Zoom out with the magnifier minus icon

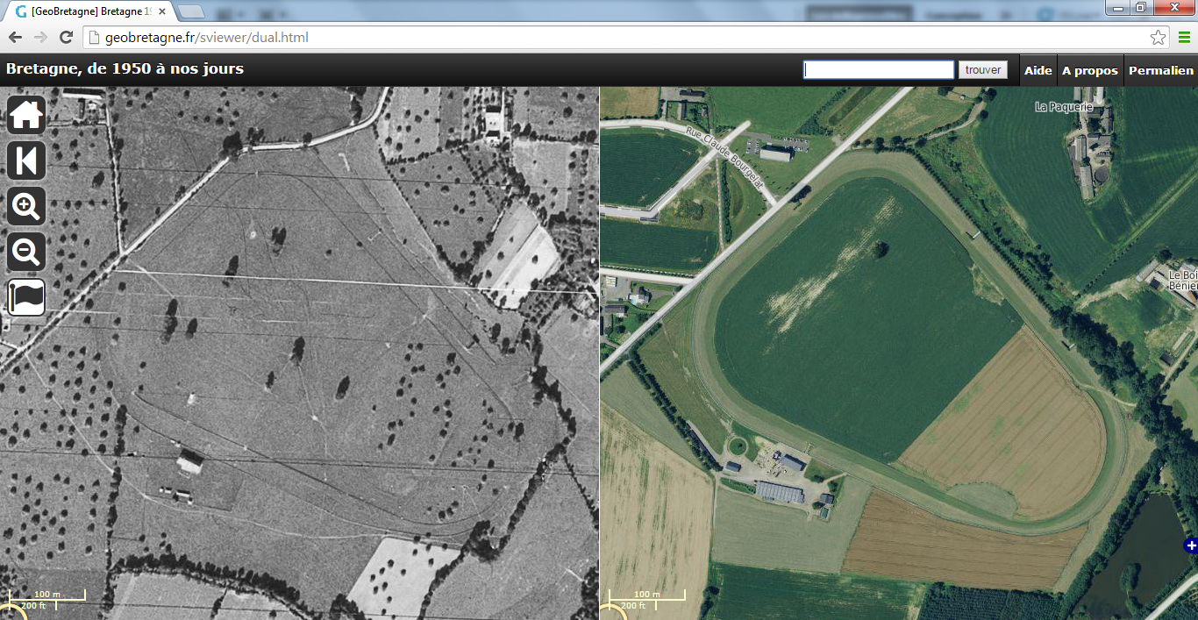click(x=26, y=253)
